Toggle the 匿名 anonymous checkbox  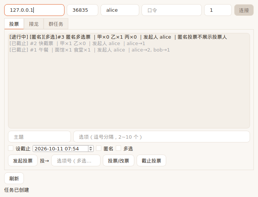(x=99, y=148)
